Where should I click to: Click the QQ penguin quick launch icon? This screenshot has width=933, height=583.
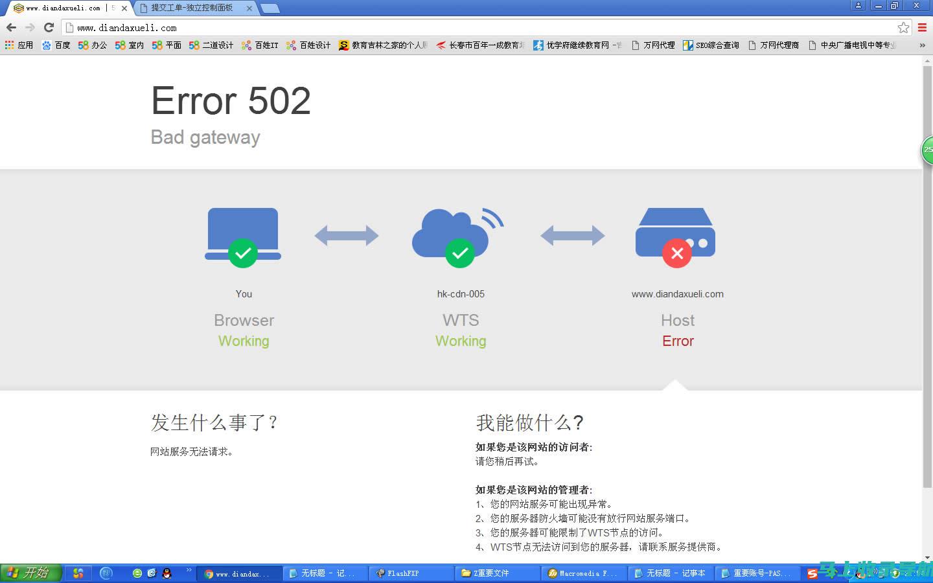tap(167, 573)
